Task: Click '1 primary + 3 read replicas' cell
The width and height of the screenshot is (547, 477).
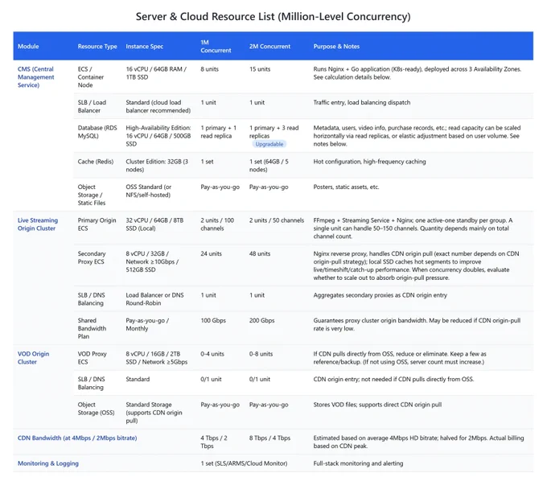Action: click(273, 132)
